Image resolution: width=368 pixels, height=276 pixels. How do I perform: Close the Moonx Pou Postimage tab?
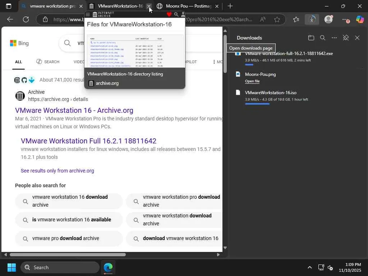(217, 6)
